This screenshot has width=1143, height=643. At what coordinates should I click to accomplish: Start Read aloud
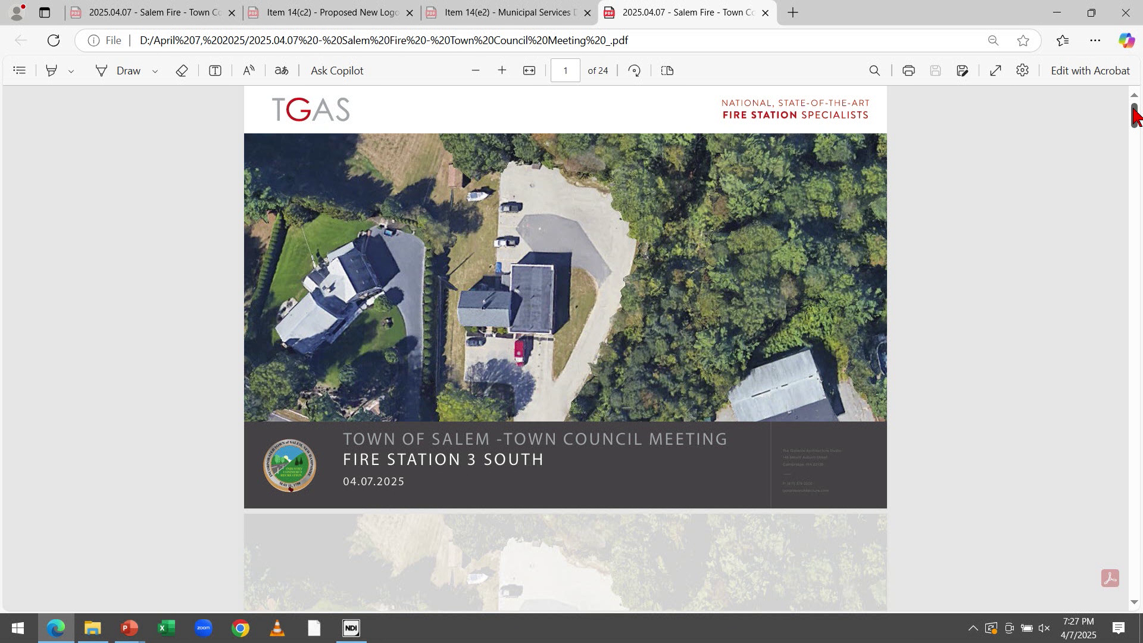[249, 70]
